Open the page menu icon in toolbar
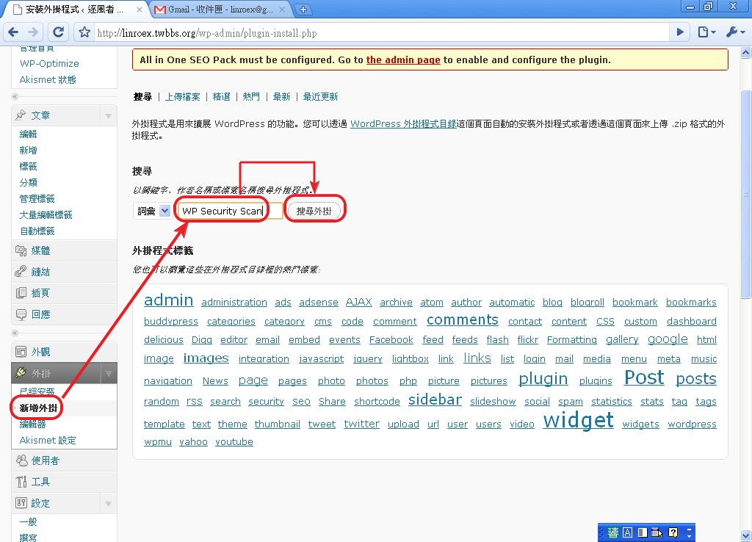Viewport: 752px width, 542px height. pos(706,32)
